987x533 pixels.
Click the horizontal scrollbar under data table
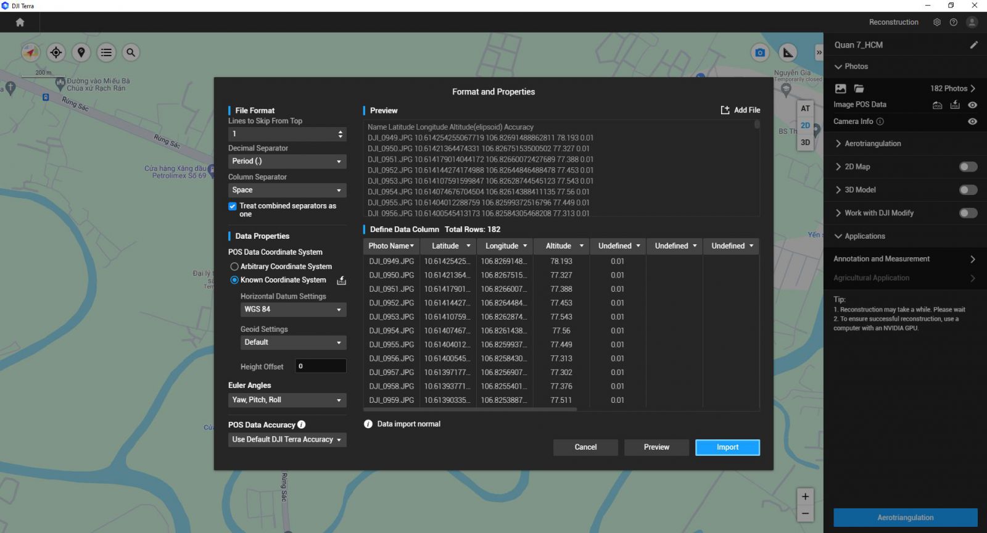coord(470,409)
